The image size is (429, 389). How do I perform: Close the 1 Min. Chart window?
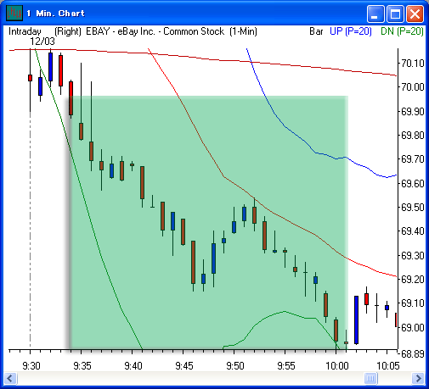point(415,14)
